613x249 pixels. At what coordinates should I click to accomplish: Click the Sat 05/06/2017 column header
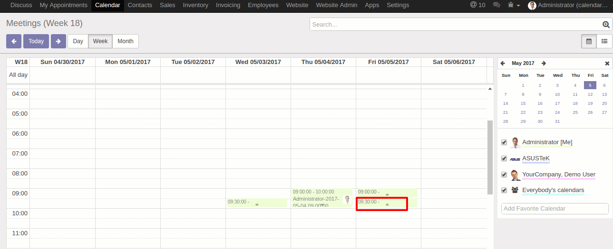[x=454, y=62]
